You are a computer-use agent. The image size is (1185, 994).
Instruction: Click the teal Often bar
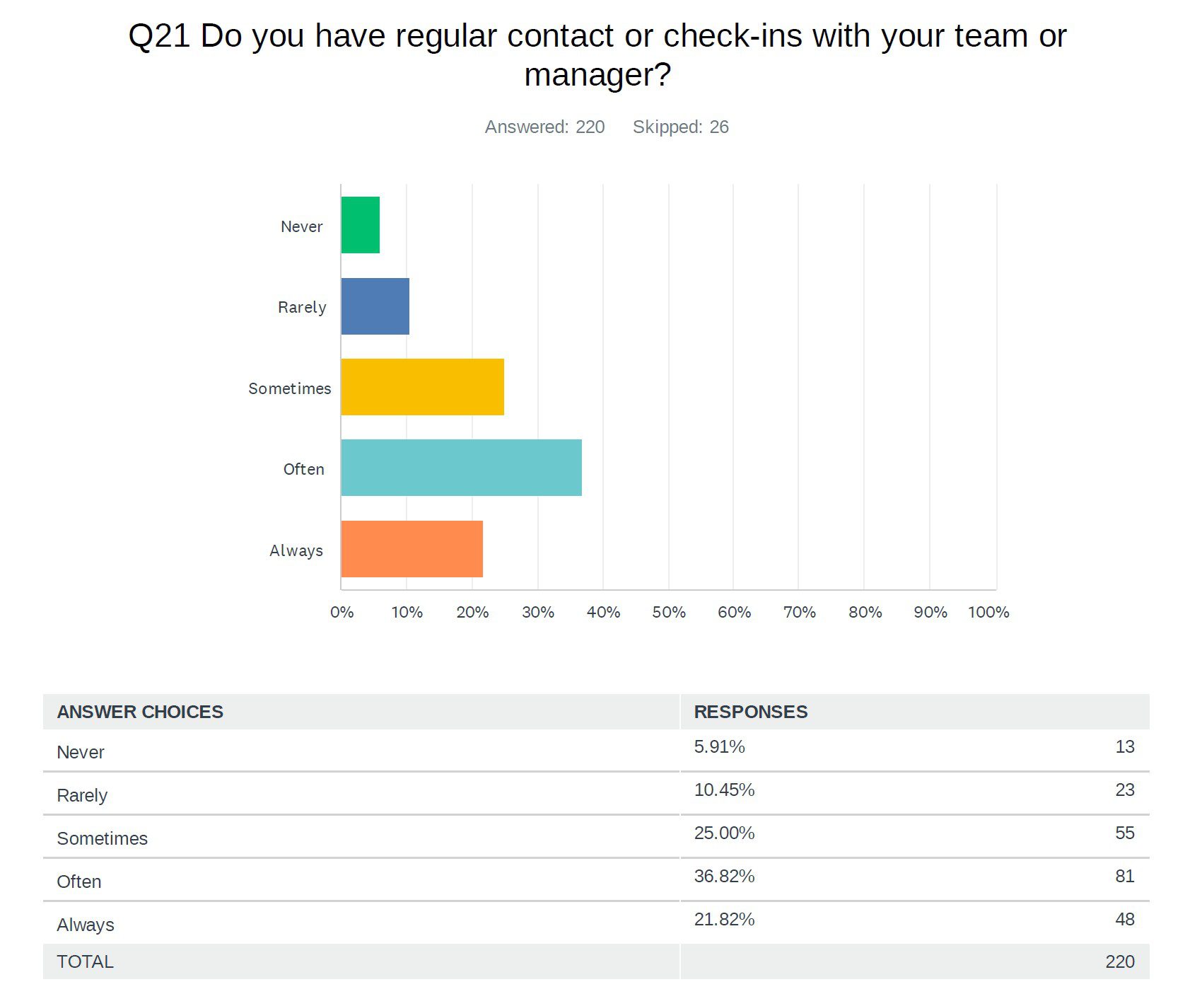pos(461,468)
